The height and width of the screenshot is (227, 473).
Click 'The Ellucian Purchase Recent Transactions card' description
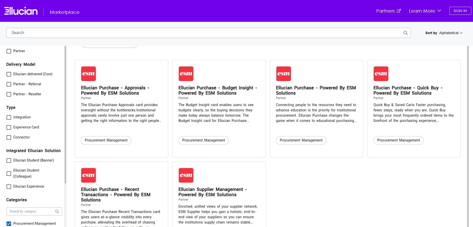(x=120, y=218)
